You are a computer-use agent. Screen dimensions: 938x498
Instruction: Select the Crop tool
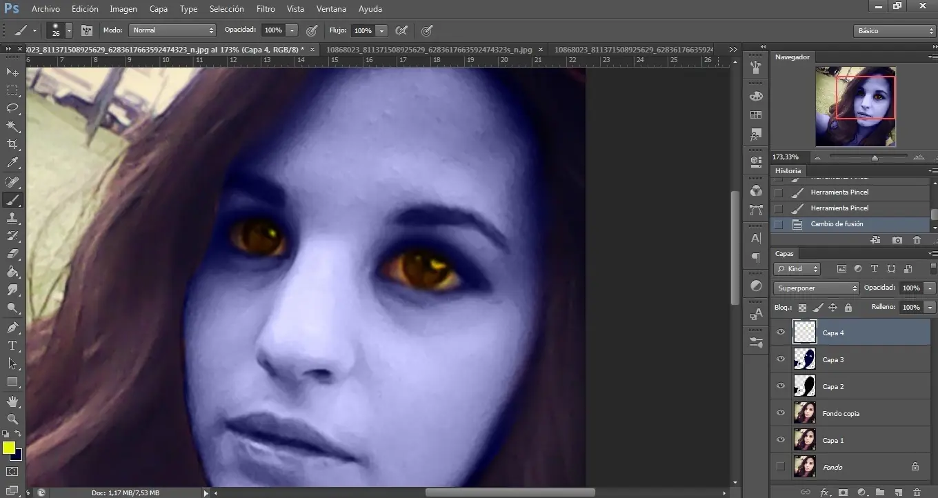[x=12, y=145]
